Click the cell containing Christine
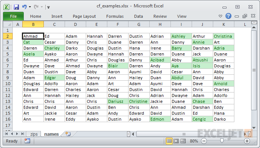260x148 pixels. (139, 101)
